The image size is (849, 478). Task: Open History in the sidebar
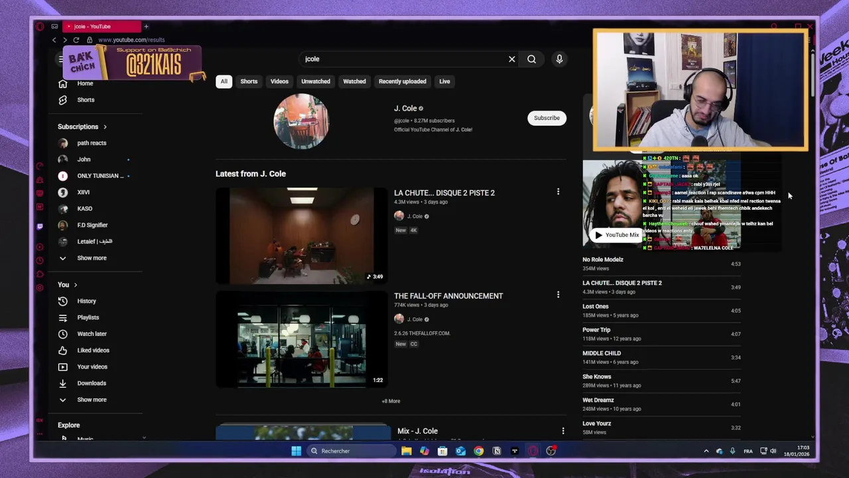click(86, 301)
